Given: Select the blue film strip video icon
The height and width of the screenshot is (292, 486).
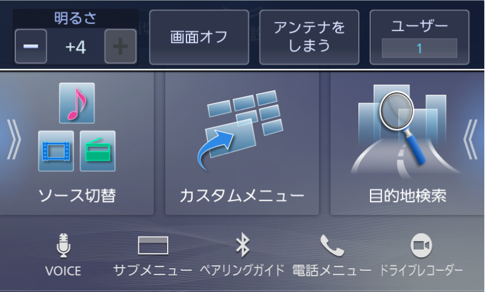Looking at the screenshot, I should tap(56, 151).
